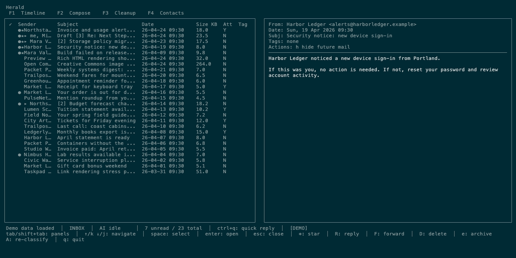Click the Att column header
This screenshot has width=516, height=258.
[228, 25]
